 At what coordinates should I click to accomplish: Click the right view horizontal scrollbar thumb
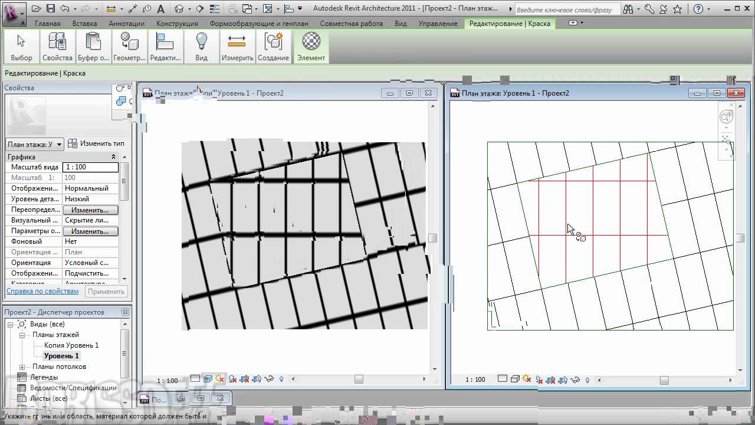coord(664,380)
